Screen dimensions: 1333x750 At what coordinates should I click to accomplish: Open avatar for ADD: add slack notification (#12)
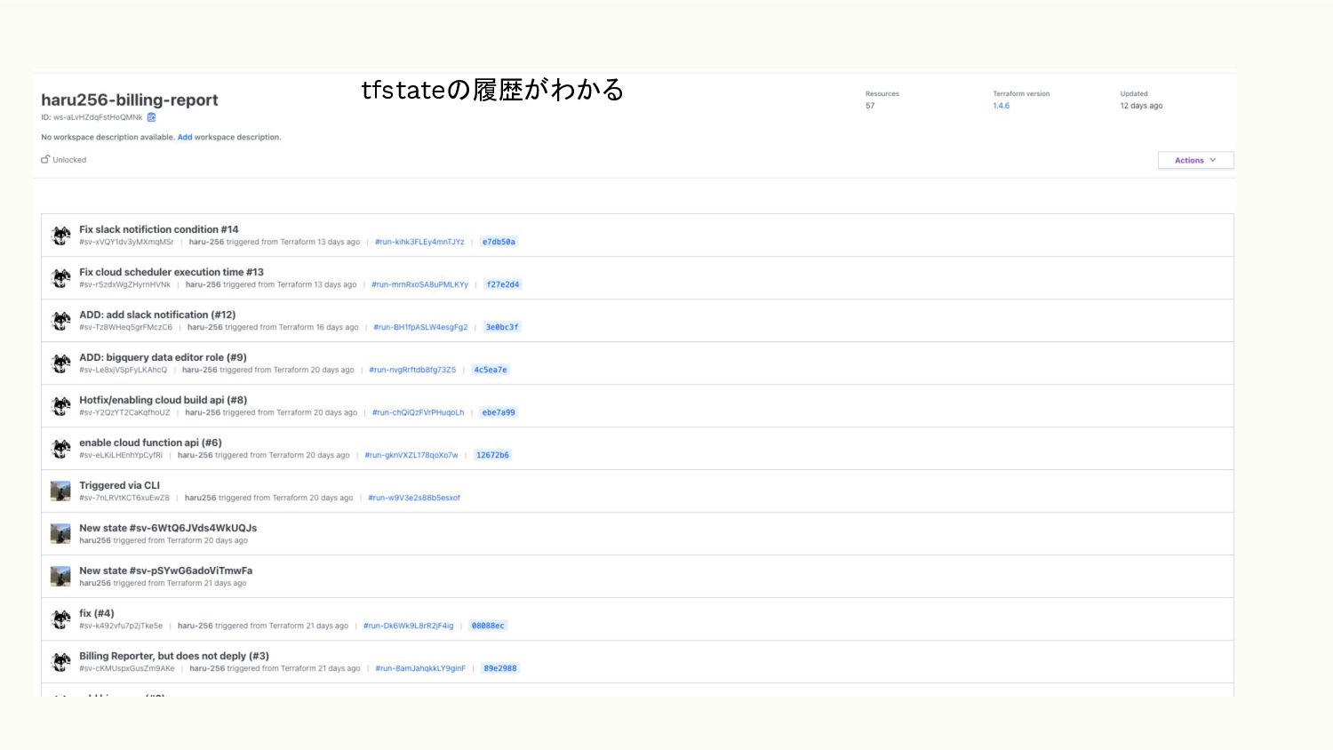click(60, 321)
